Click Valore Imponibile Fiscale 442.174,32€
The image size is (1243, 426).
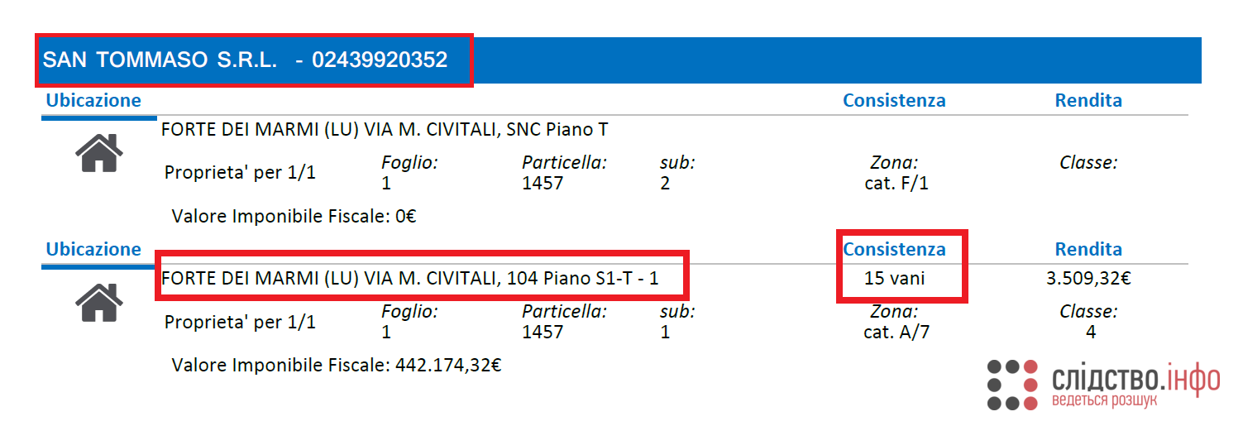click(337, 365)
